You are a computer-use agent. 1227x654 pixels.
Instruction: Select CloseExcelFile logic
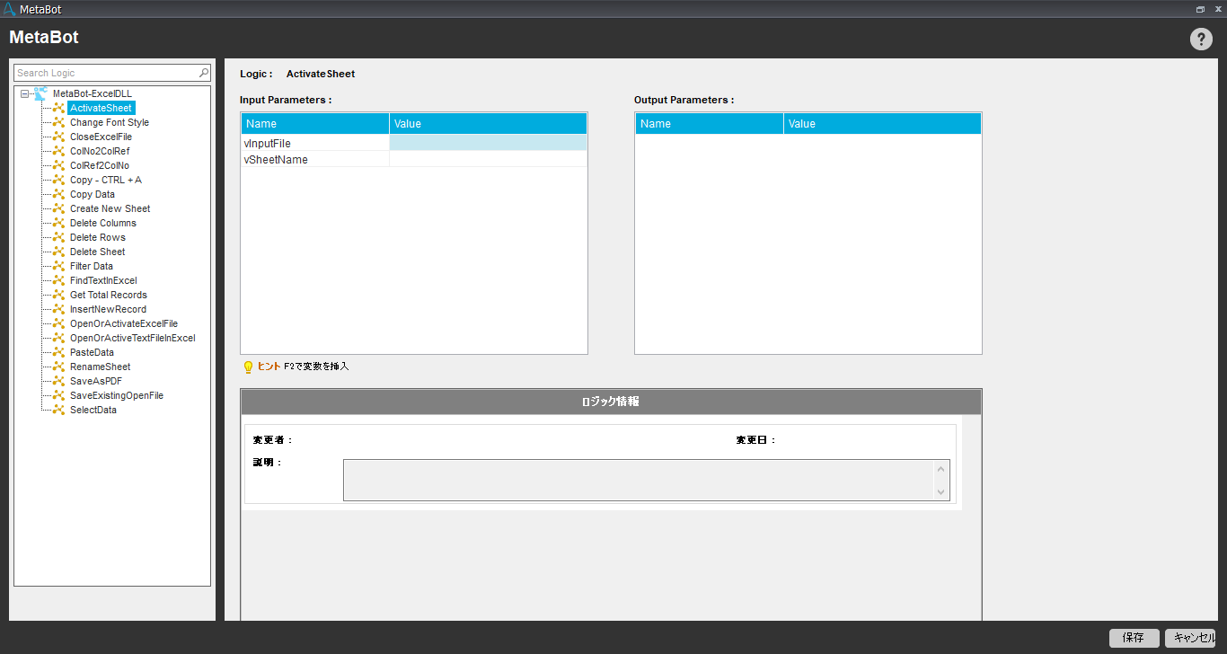pyautogui.click(x=101, y=137)
